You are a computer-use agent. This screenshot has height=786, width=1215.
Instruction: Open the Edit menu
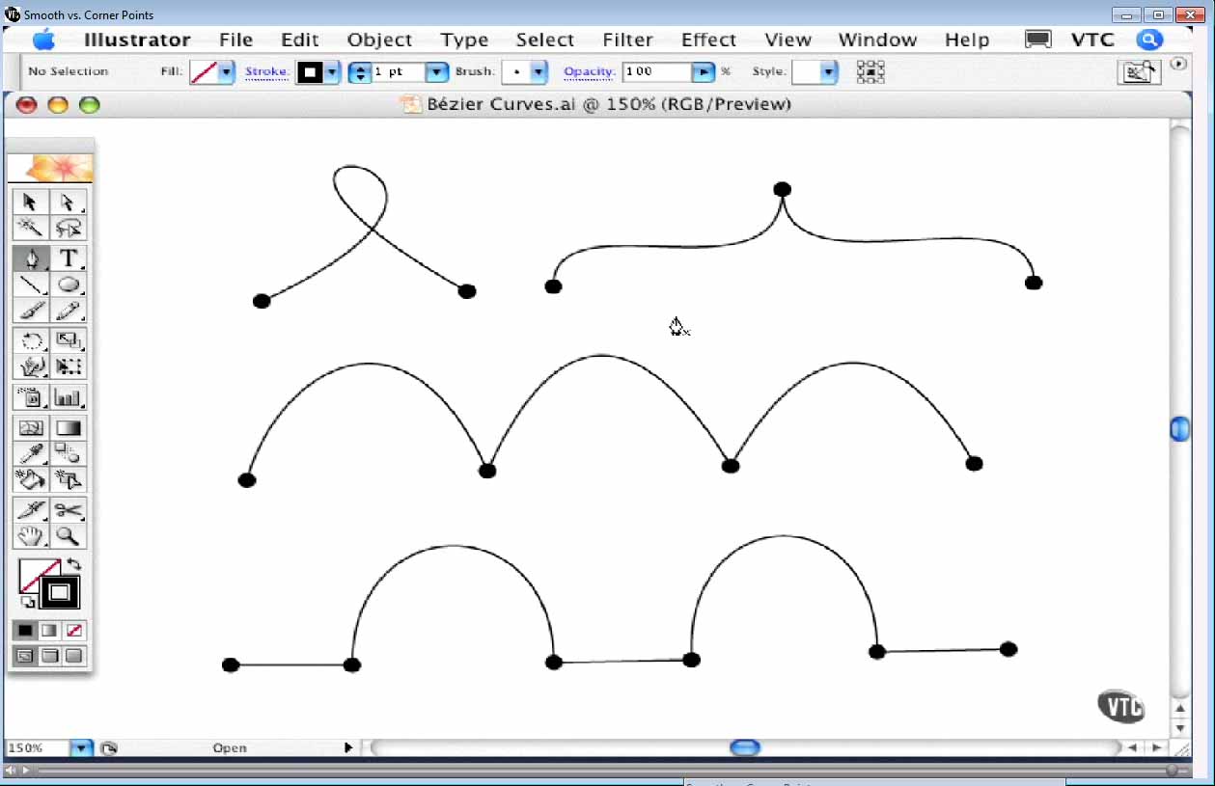pyautogui.click(x=300, y=40)
